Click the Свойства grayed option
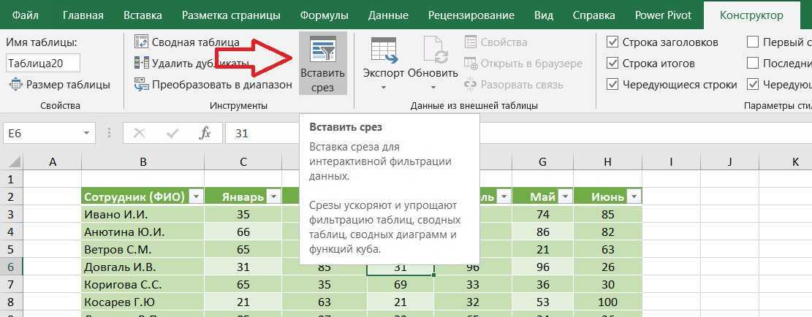The width and height of the screenshot is (812, 317). pos(496,42)
